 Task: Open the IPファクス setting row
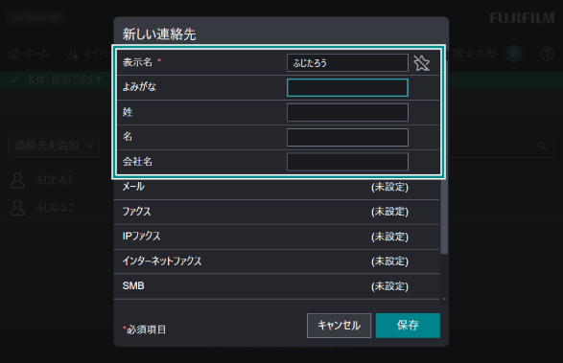pos(276,237)
